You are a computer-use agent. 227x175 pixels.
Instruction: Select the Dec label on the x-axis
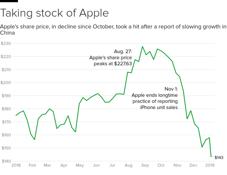193,166
